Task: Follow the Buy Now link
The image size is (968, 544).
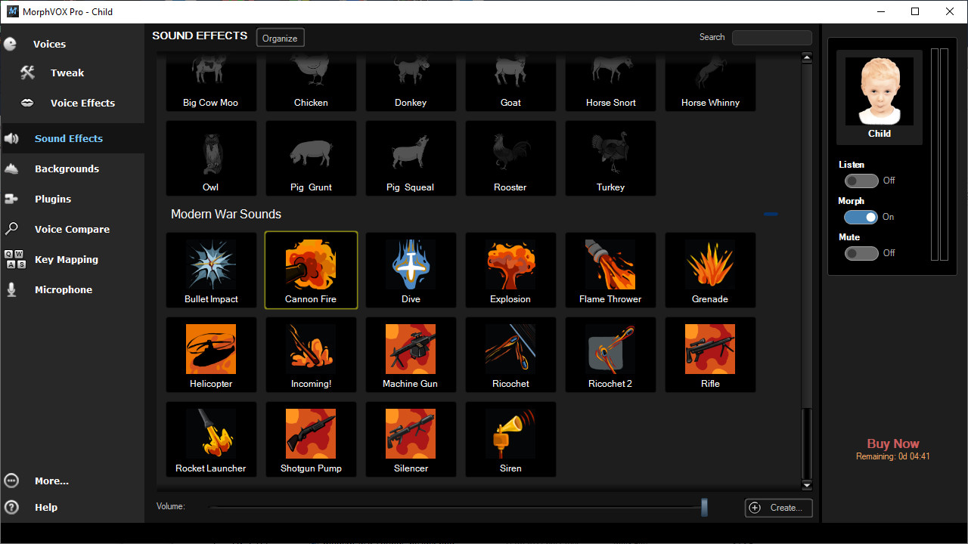Action: tap(892, 444)
